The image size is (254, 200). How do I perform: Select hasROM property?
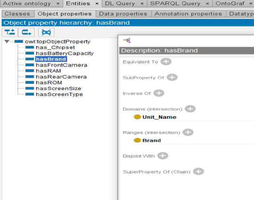point(49,82)
